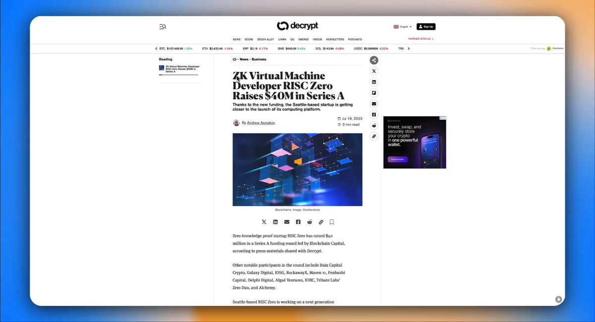
Task: Show previous coins in the price ticker
Action: 156,49
